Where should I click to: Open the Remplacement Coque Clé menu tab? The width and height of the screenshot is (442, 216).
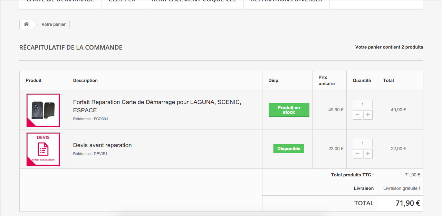tap(194, 2)
